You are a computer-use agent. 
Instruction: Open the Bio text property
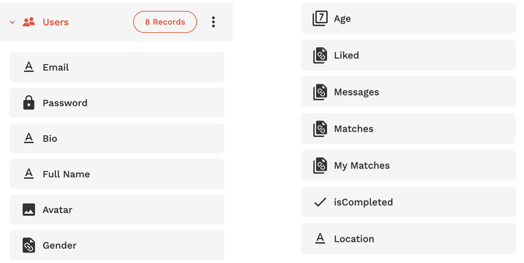pos(117,138)
